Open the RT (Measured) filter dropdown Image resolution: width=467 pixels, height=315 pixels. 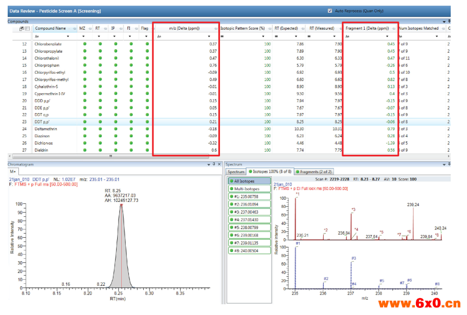334,36
